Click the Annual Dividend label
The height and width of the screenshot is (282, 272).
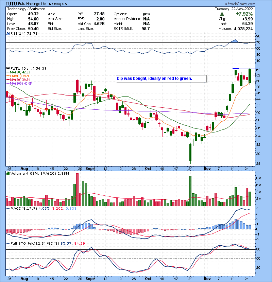[127, 19]
